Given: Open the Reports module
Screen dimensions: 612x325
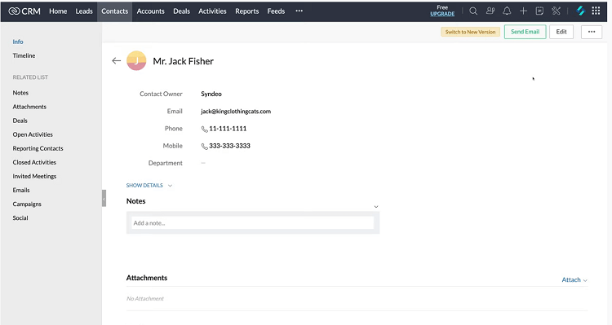Looking at the screenshot, I should click(x=246, y=11).
